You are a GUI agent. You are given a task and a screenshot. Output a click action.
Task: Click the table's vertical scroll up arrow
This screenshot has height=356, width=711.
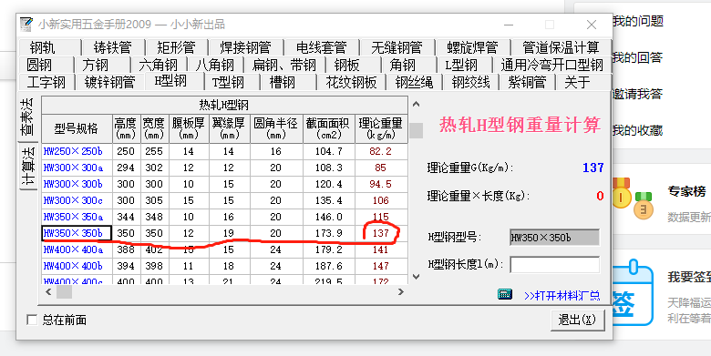point(416,105)
